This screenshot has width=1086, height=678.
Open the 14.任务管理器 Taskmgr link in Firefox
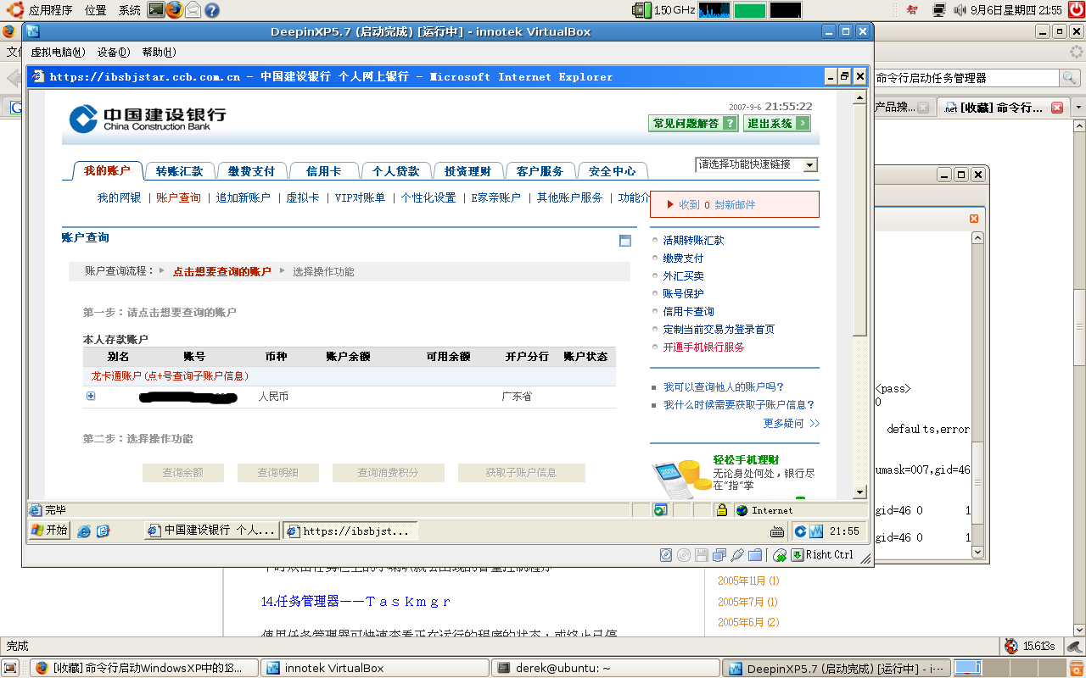coord(356,602)
